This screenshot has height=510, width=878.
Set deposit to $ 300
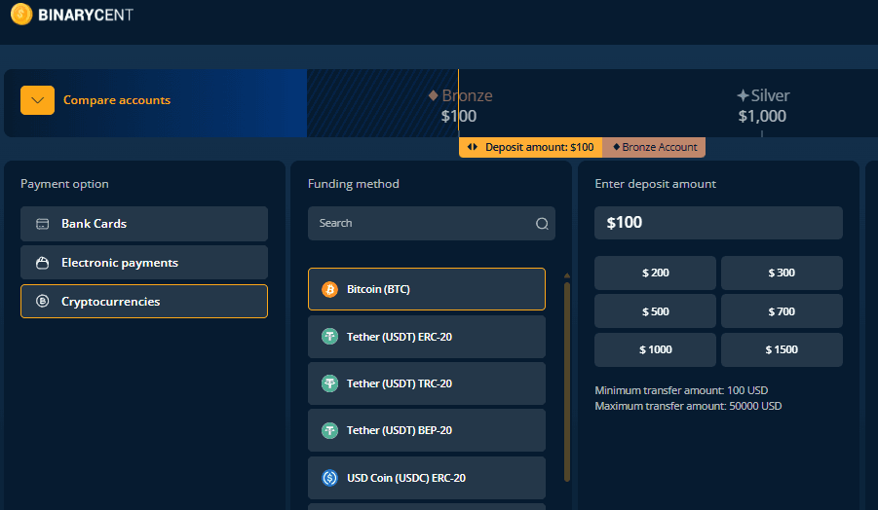(782, 273)
